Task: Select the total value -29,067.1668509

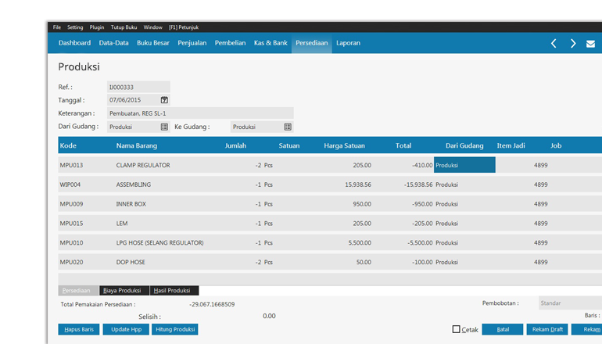Action: click(212, 304)
